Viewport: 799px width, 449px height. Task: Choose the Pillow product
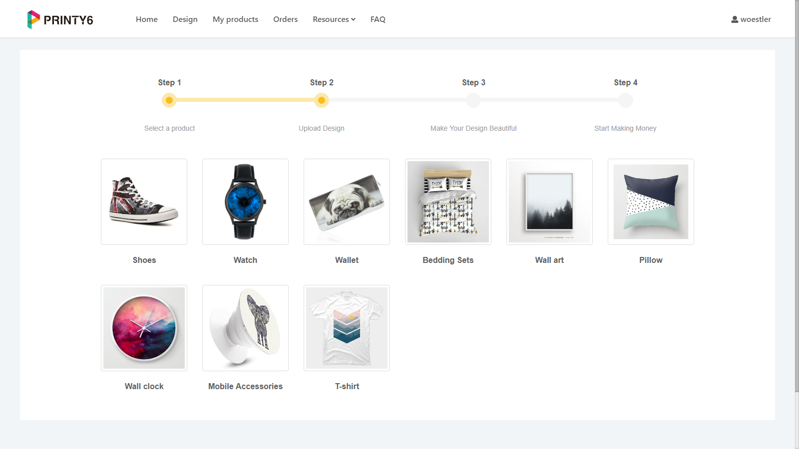click(x=651, y=202)
